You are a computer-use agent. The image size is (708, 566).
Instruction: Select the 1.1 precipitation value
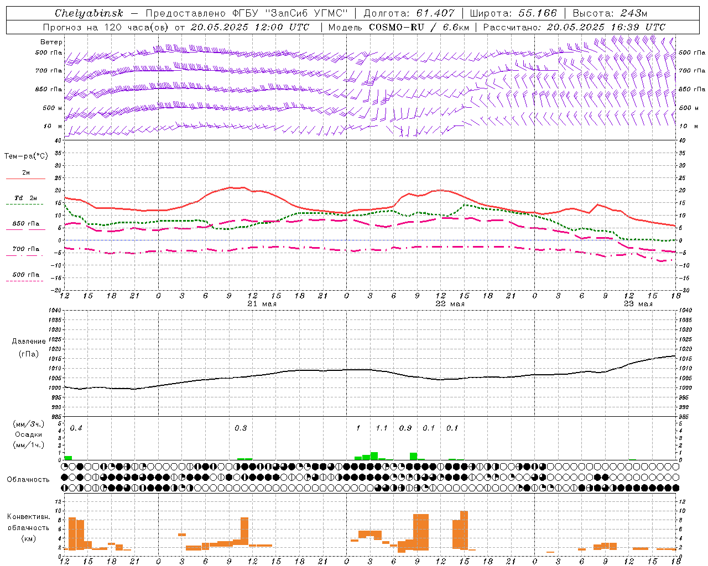click(382, 428)
